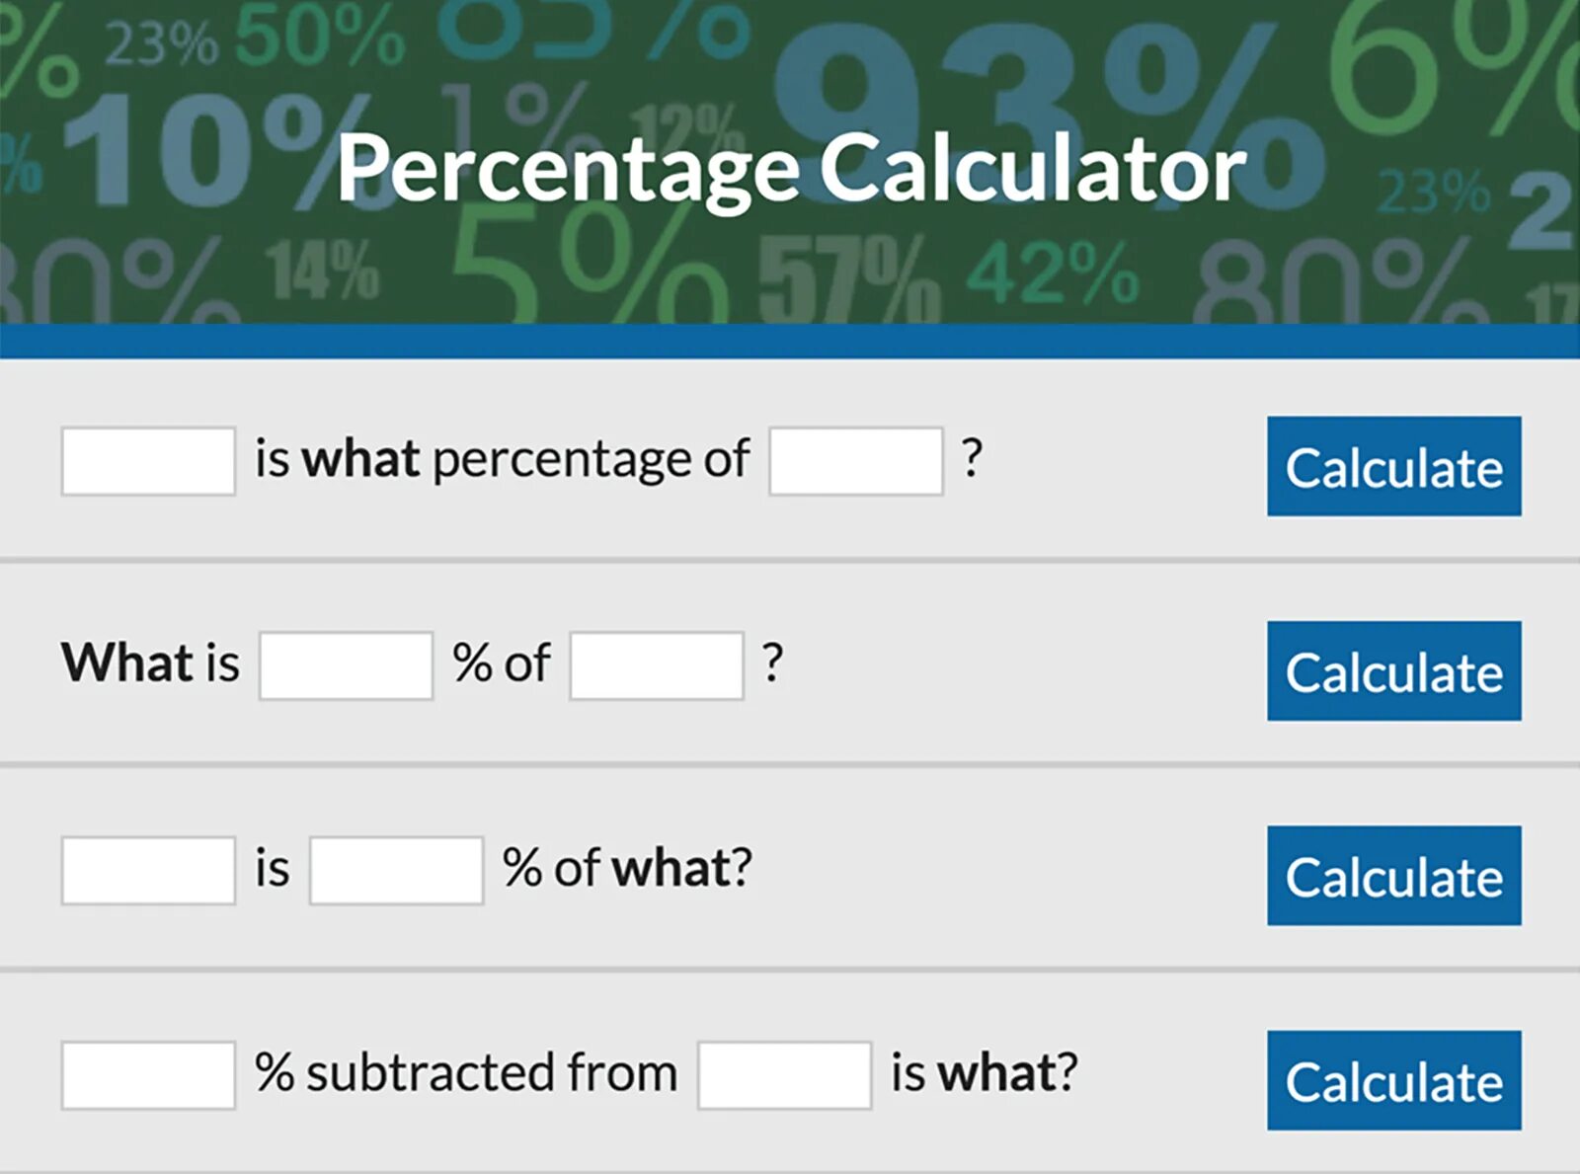This screenshot has width=1580, height=1174.
Task: Click the bold 'What is' label
Action: (150, 663)
